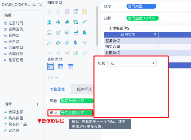Select the shape dots table chart type

[76, 12]
